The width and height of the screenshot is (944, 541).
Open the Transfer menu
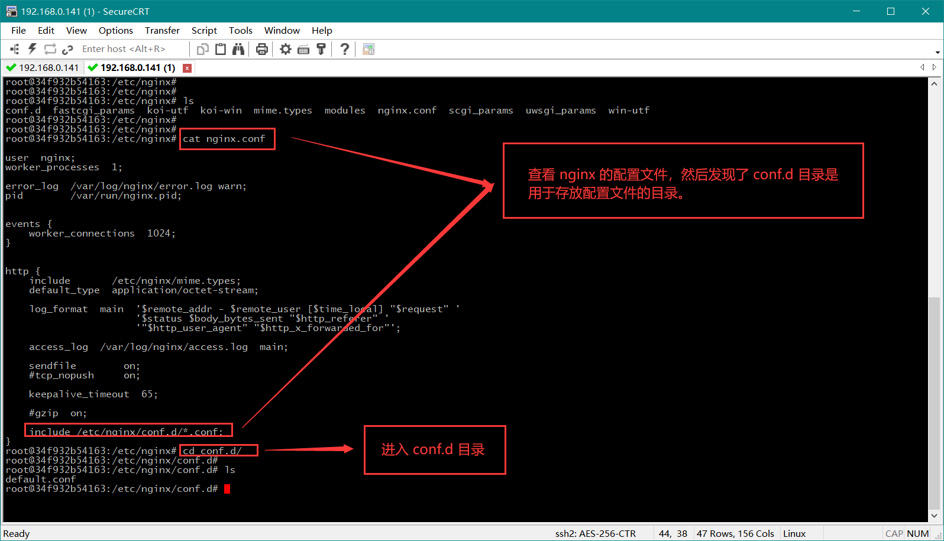[x=162, y=30]
